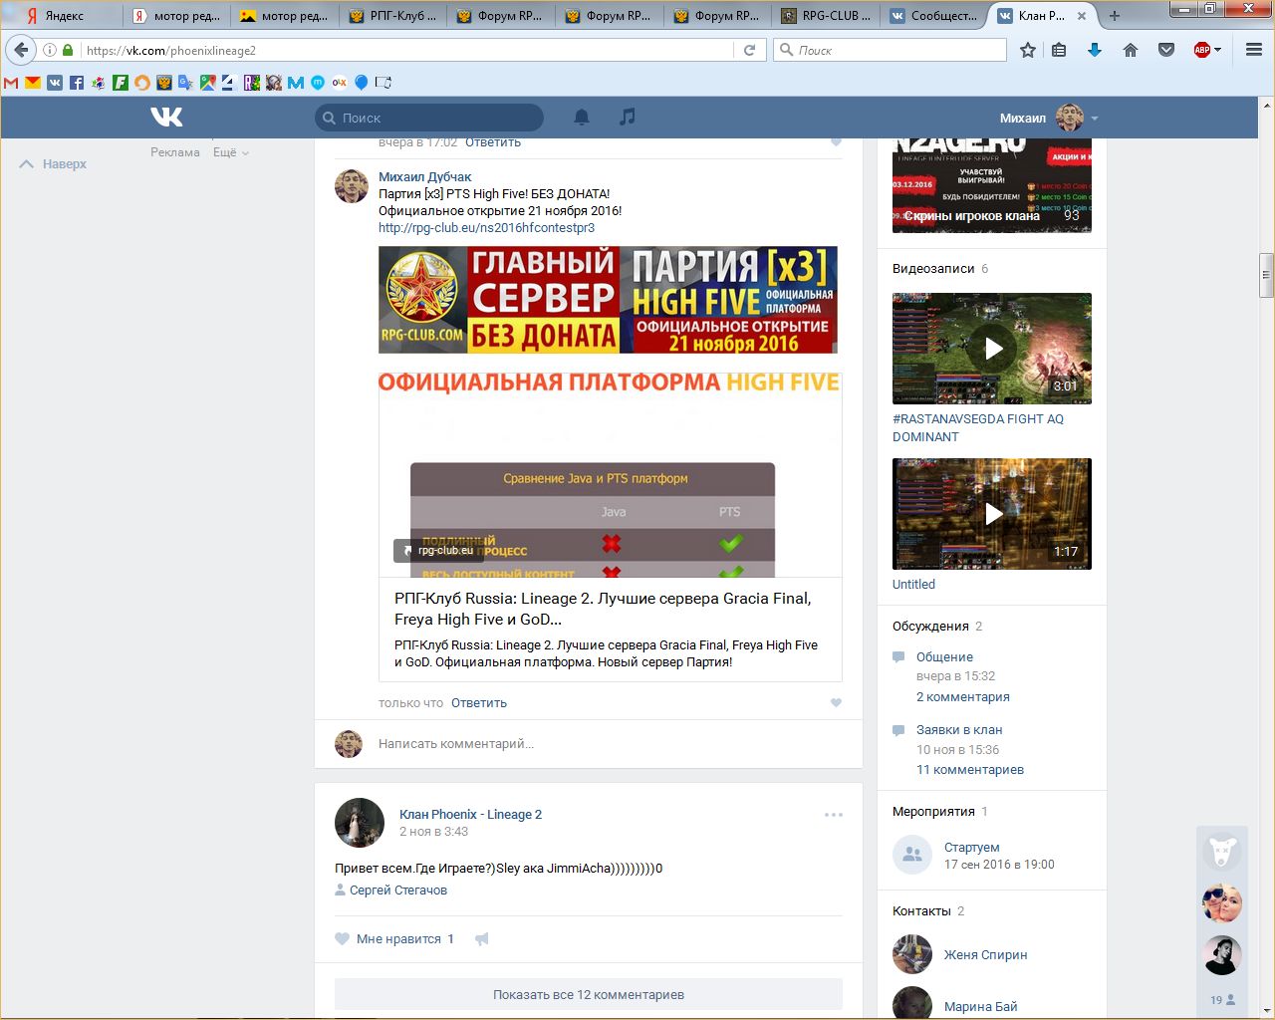Image resolution: width=1275 pixels, height=1020 pixels.
Task: Open Клан Phoenix - Lineage 2 post author
Action: point(470,815)
